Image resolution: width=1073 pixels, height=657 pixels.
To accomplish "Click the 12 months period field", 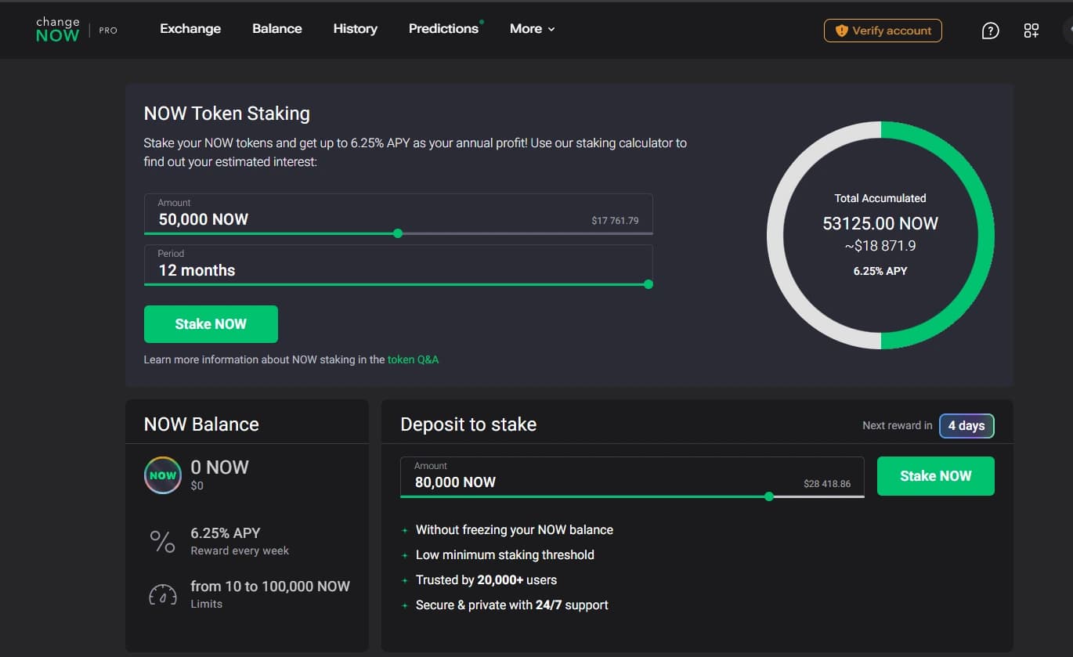I will 398,265.
